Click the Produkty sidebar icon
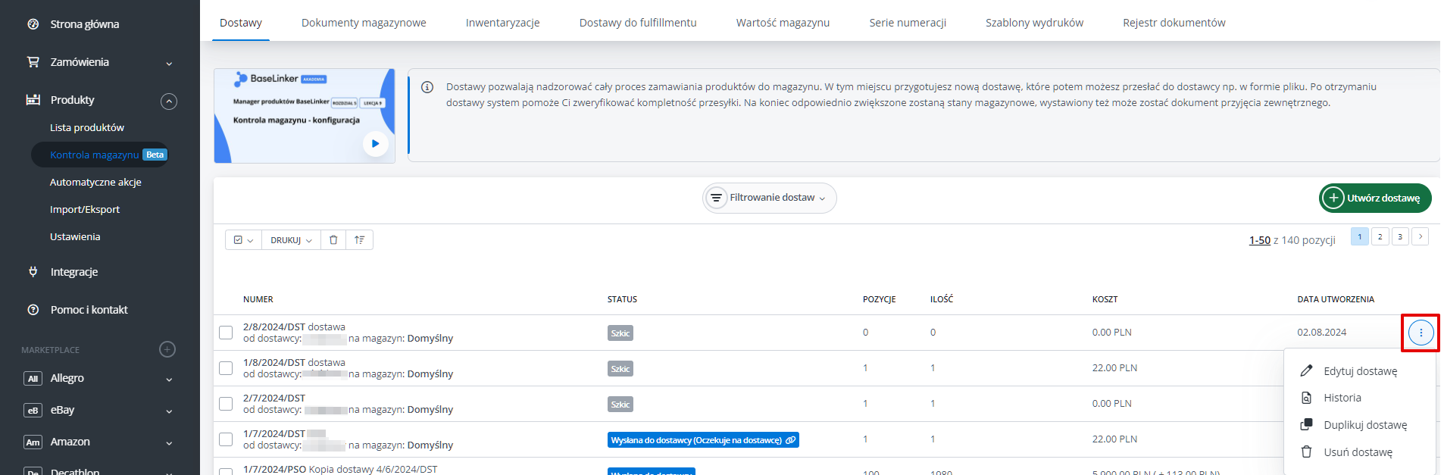This screenshot has height=475, width=1444. coord(33,100)
